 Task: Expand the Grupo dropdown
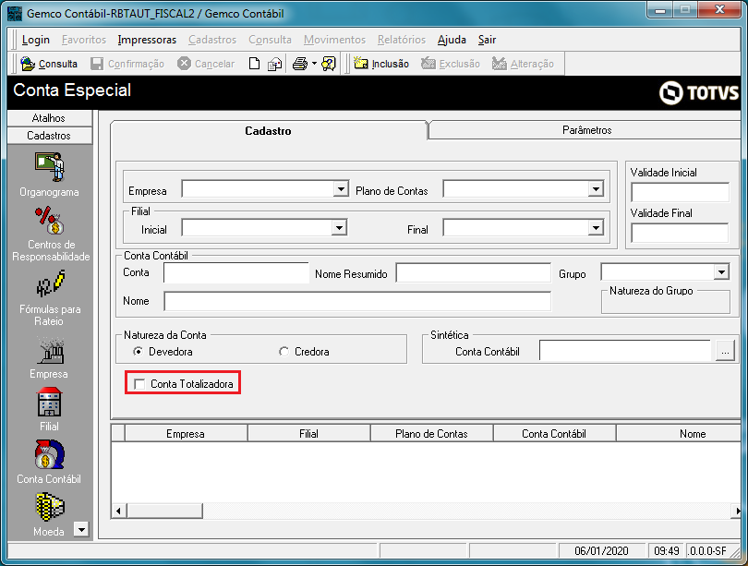(x=722, y=271)
